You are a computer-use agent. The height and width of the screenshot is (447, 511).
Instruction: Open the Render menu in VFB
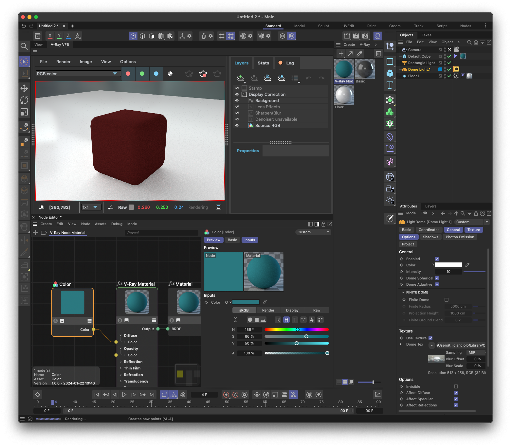64,62
